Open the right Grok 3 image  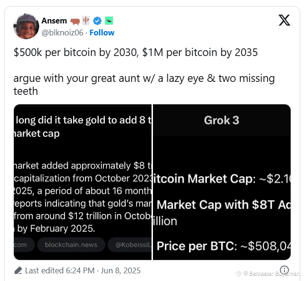pyautogui.click(x=222, y=182)
